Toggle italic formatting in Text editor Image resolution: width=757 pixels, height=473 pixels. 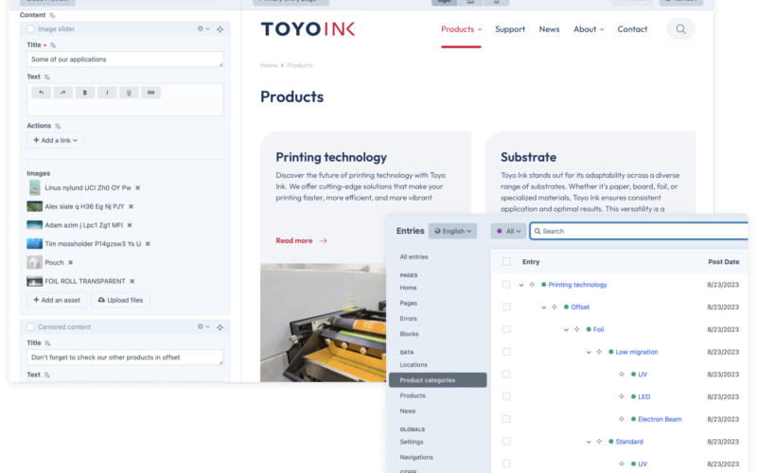coord(107,92)
